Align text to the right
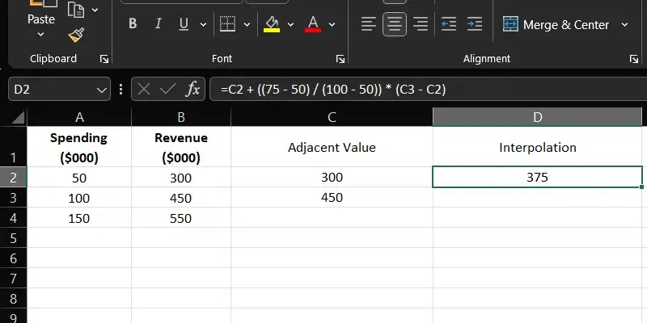The width and height of the screenshot is (647, 323). coord(421,24)
